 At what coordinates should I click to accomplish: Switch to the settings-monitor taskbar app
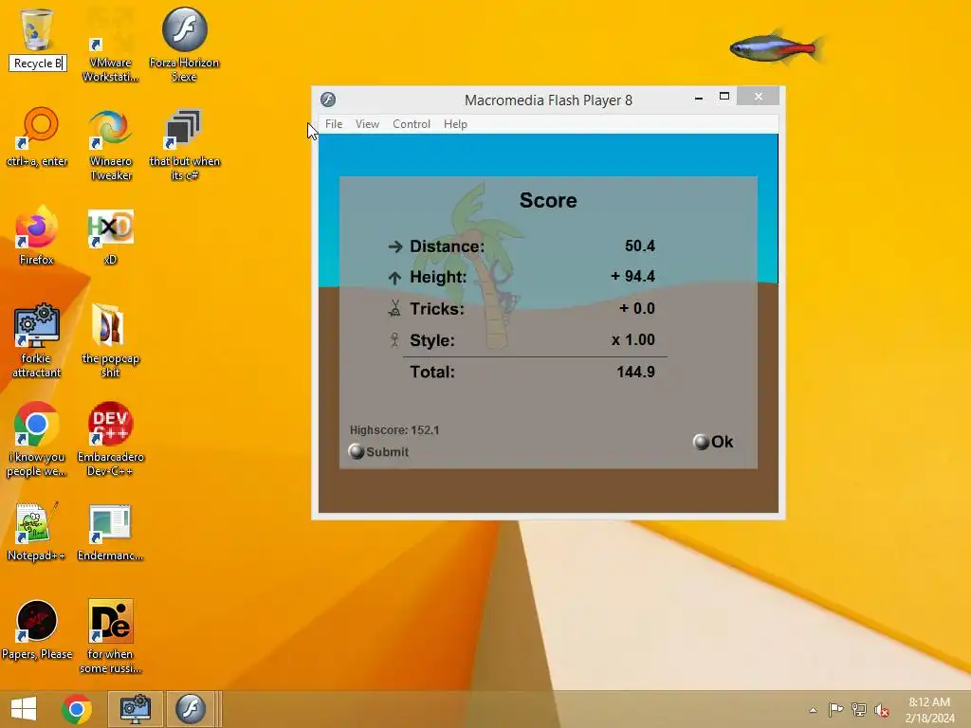(x=136, y=709)
